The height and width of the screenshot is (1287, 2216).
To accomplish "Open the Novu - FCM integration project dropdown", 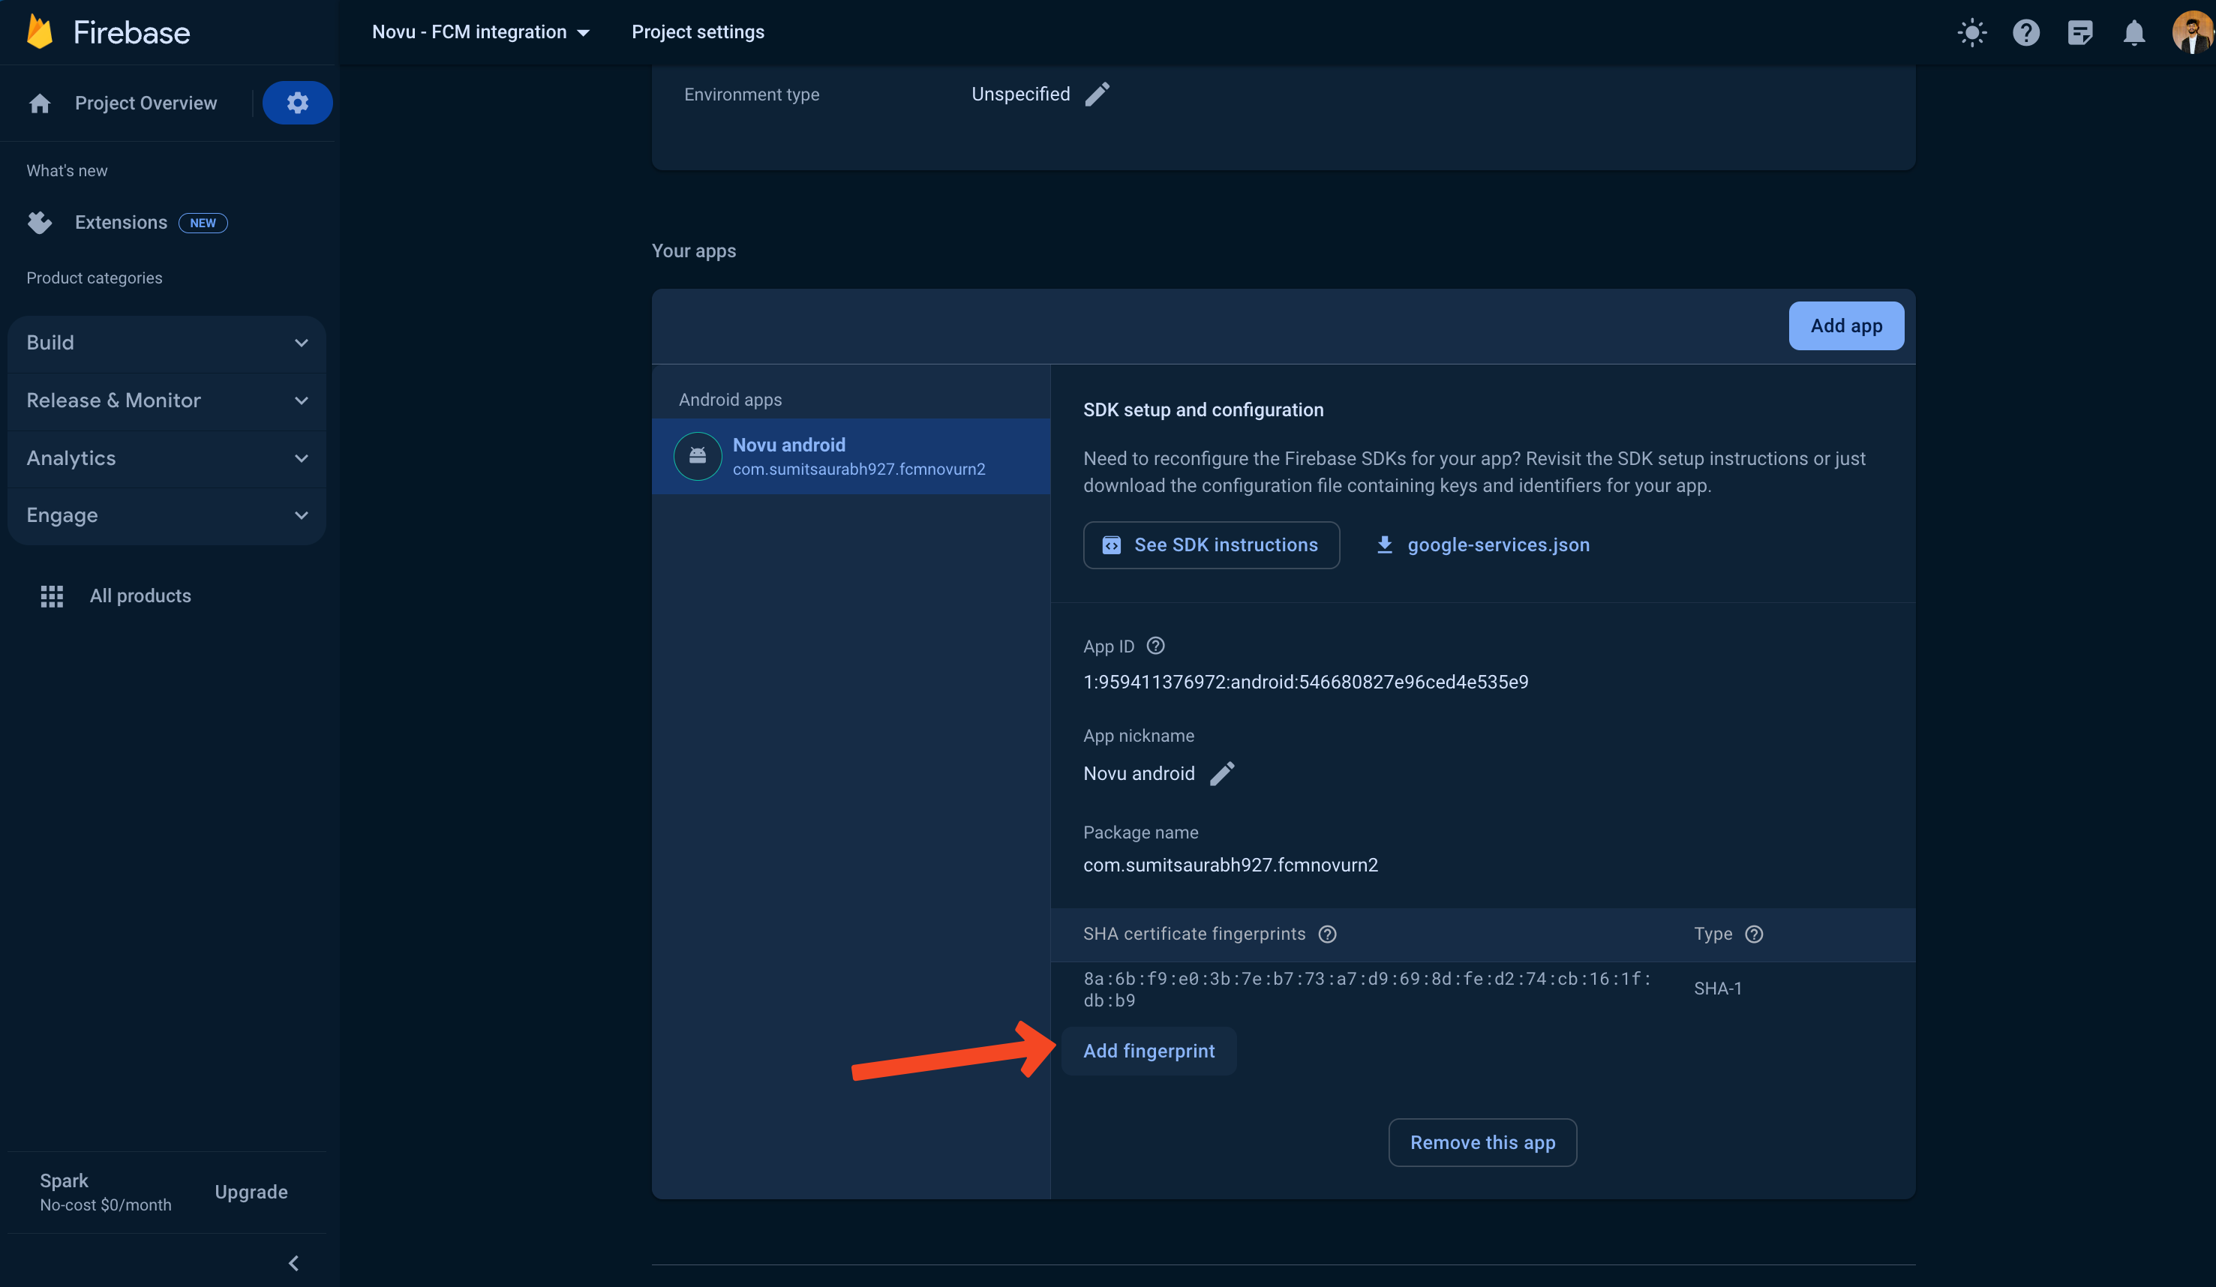I will coord(481,32).
